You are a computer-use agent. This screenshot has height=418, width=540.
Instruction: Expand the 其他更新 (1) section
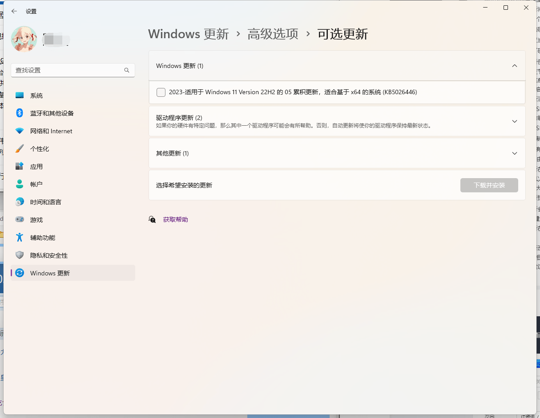tap(337, 153)
